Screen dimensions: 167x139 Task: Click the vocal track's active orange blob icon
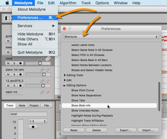pos(48,58)
